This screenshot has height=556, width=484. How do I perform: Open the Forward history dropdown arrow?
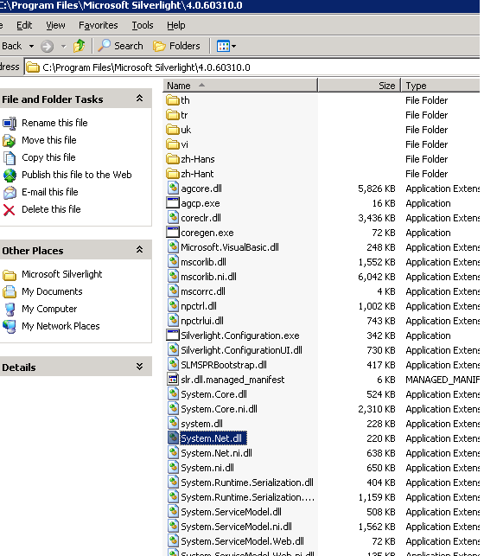coord(64,46)
